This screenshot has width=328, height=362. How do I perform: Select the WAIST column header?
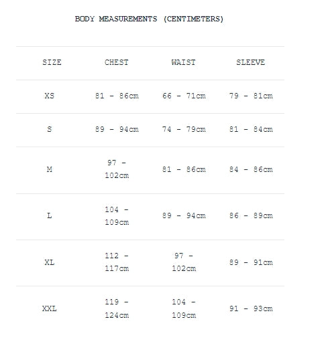184,62
